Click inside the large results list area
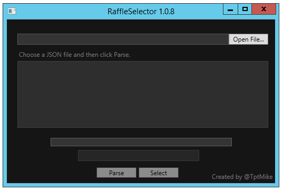This screenshot has height=191, width=283. pos(143,94)
